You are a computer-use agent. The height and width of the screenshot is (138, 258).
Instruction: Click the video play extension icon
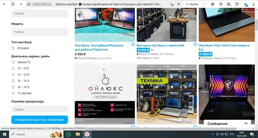pos(229,4)
